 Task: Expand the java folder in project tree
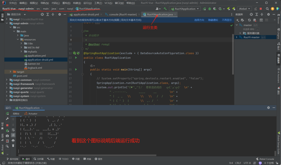tap(18, 35)
